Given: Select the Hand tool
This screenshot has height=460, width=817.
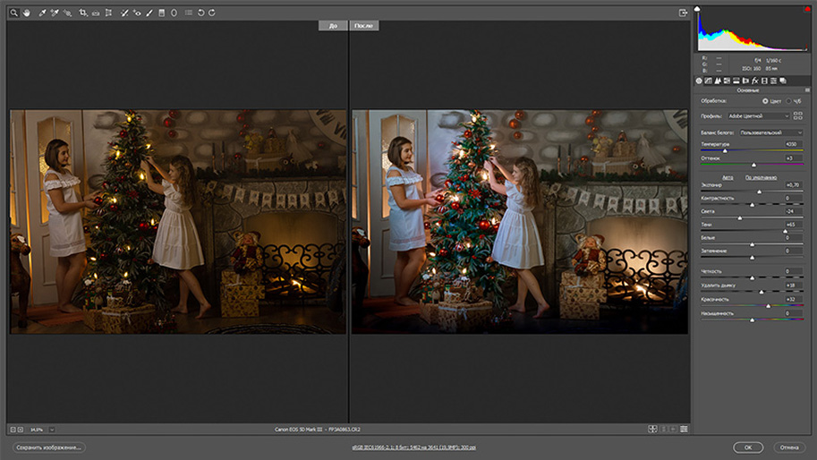Looking at the screenshot, I should tap(26, 13).
